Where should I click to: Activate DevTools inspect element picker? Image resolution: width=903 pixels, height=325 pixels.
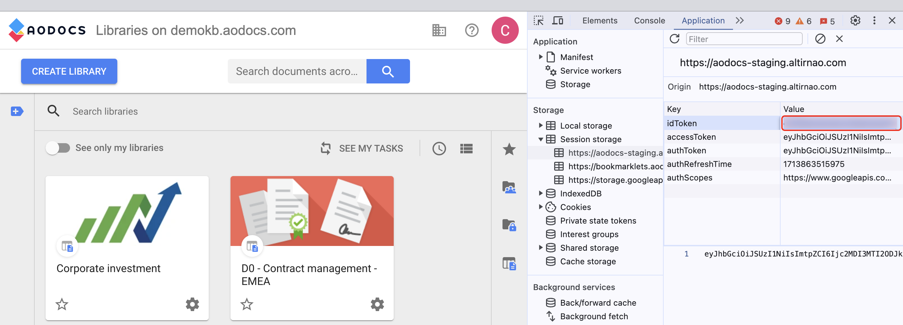click(x=539, y=21)
